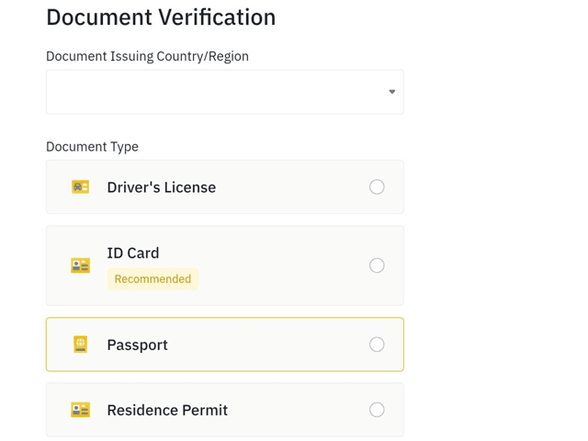Click the ID Card portrait icon
The image size is (588, 441).
(x=80, y=266)
